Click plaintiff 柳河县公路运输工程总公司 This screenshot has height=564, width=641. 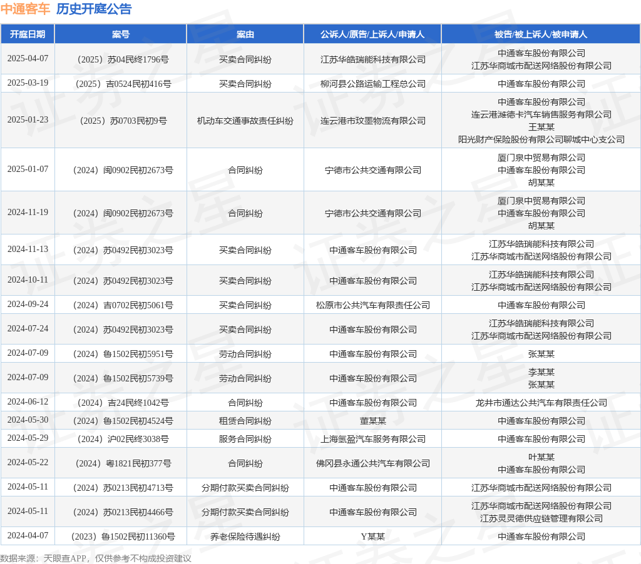pos(372,84)
